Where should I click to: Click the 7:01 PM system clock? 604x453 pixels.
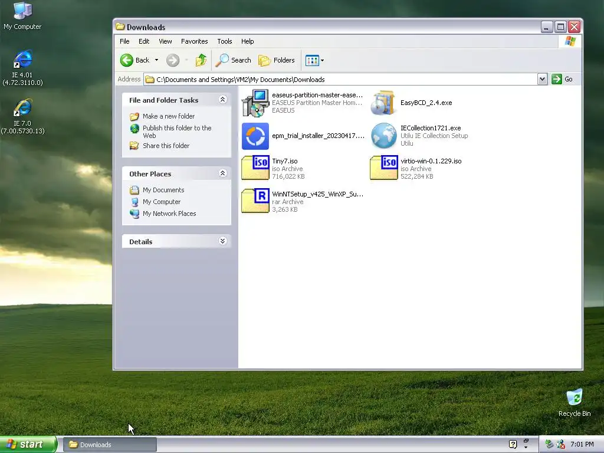(x=582, y=444)
